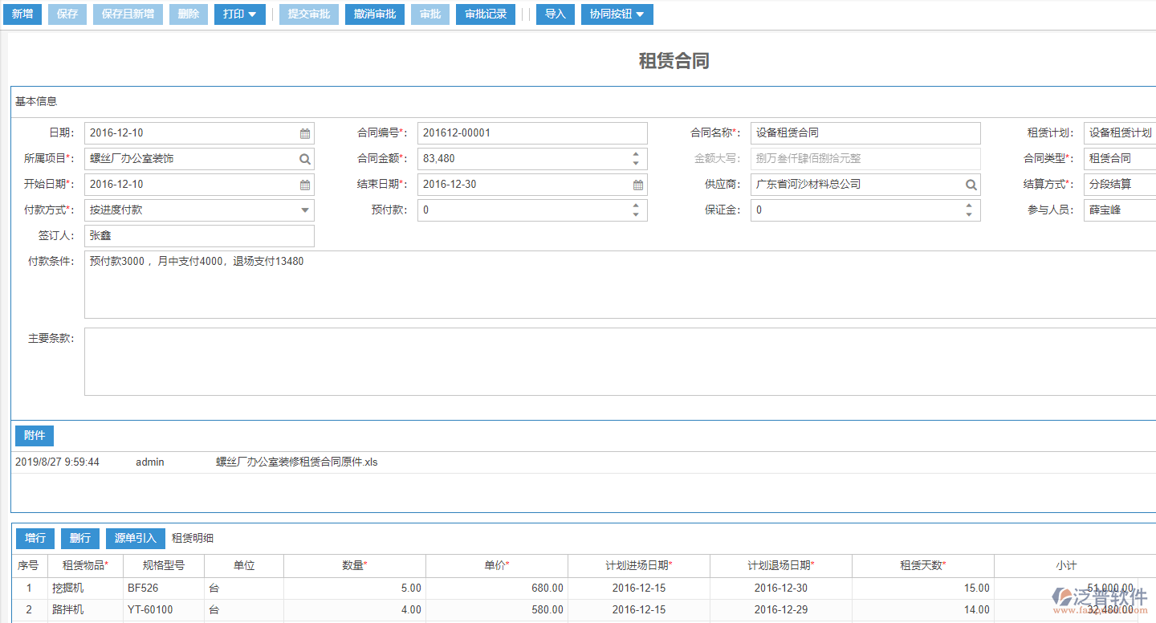Open the calendar picker for 日期 field

click(x=304, y=132)
